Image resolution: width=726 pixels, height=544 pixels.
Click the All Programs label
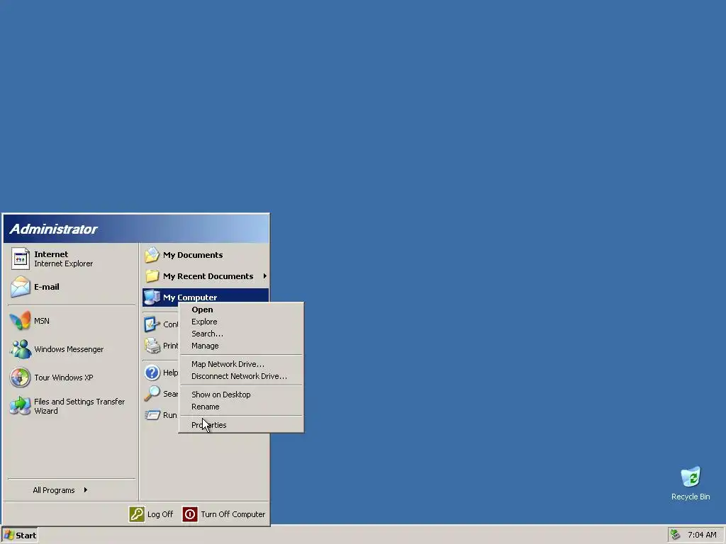point(54,490)
